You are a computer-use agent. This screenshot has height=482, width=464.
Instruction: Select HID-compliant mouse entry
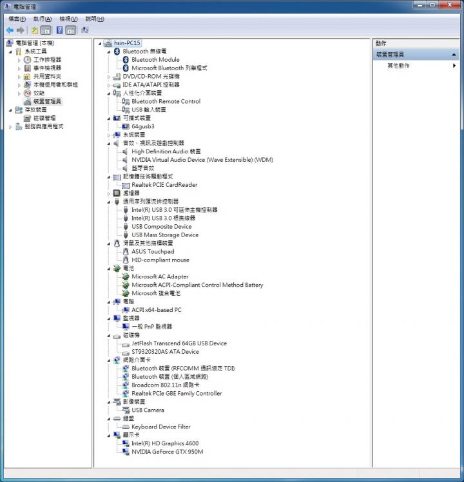[x=160, y=260]
